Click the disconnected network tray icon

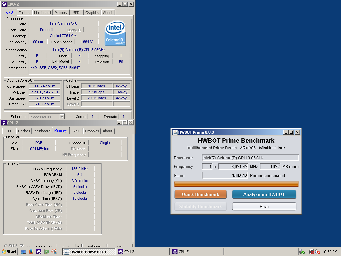pos(311,252)
